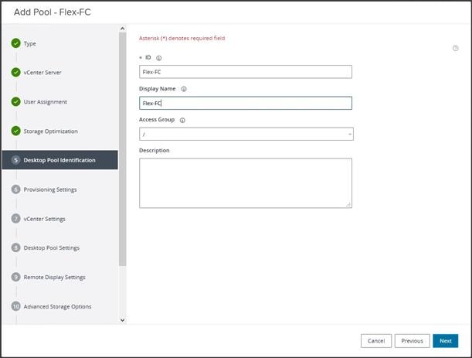
Task: Open the Access Group dropdown
Action: 246,134
